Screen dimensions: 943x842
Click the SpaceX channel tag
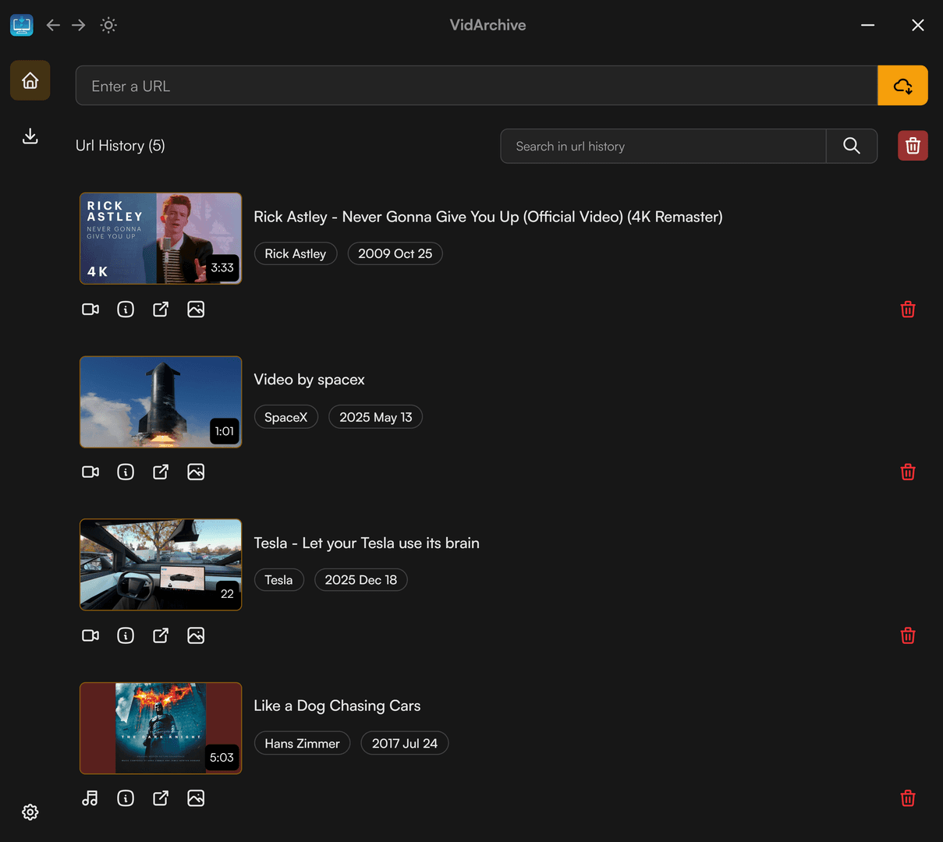coord(286,417)
